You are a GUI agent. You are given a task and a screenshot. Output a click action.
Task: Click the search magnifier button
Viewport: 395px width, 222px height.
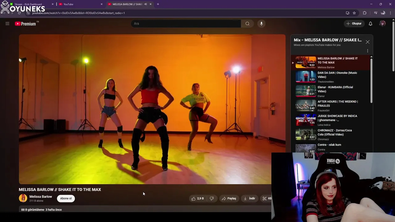247,23
